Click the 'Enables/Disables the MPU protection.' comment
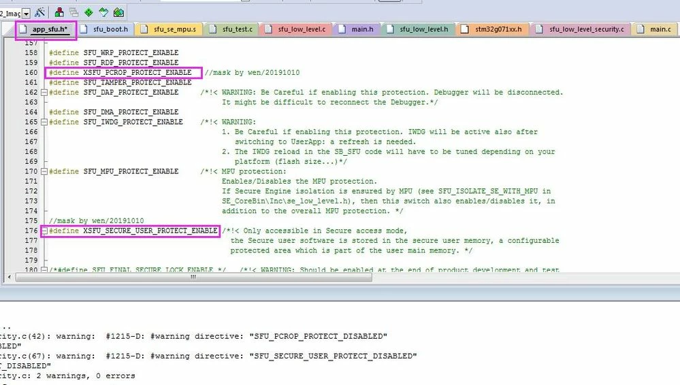680x385 pixels. point(299,181)
